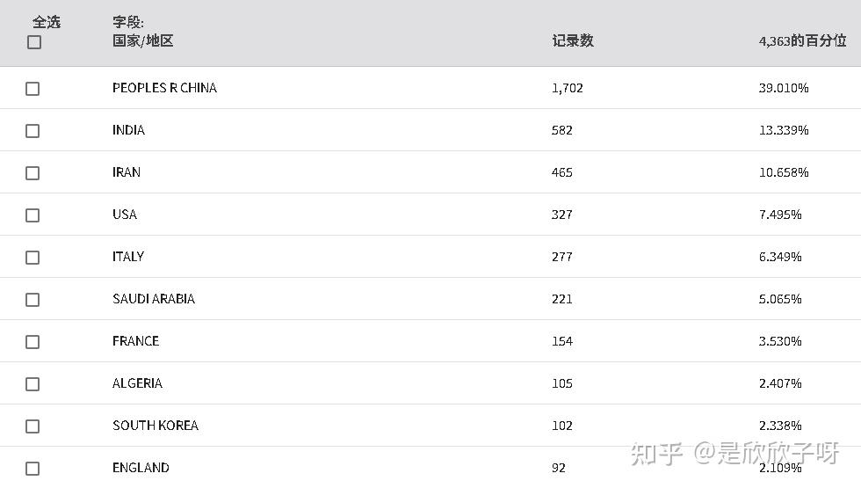861x488 pixels.
Task: Click the SAUDI ARABIA country name
Action: (154, 299)
